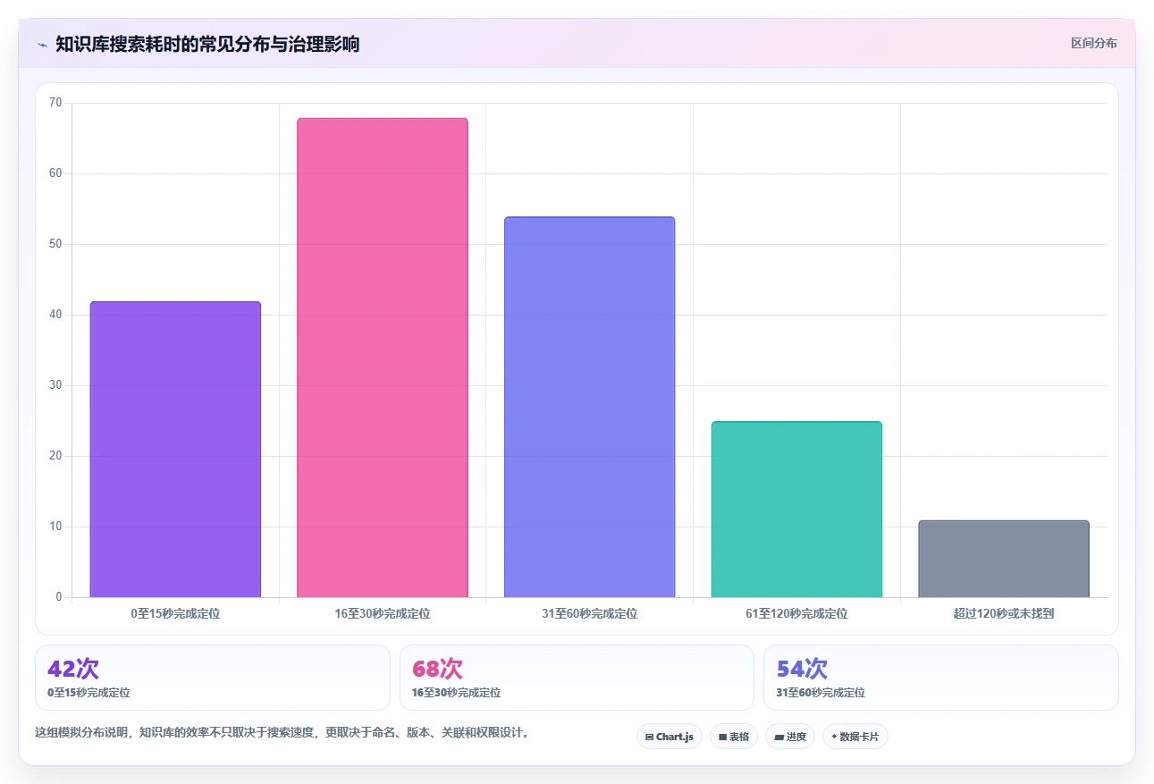1154x784 pixels.
Task: Click the y-axis value 0
Action: (x=59, y=597)
